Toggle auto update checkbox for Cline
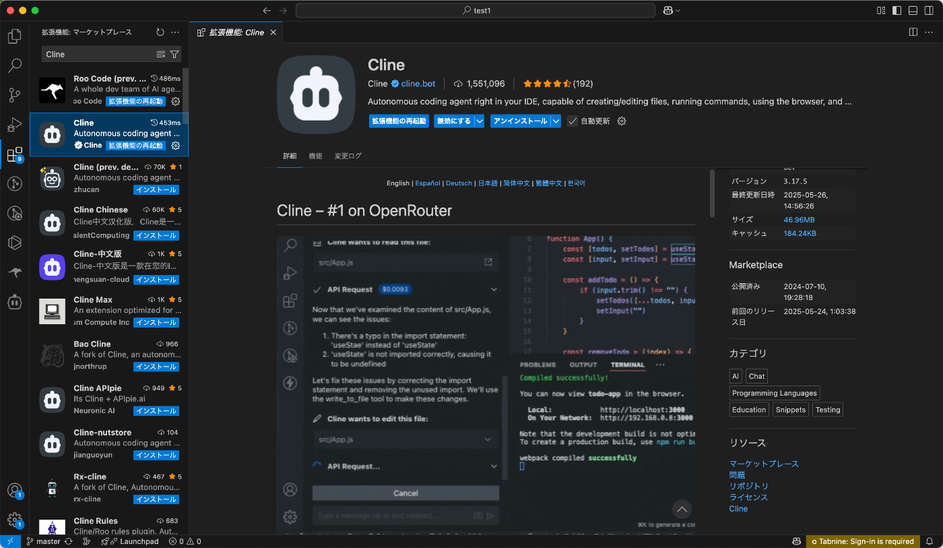The image size is (943, 548). (x=573, y=121)
